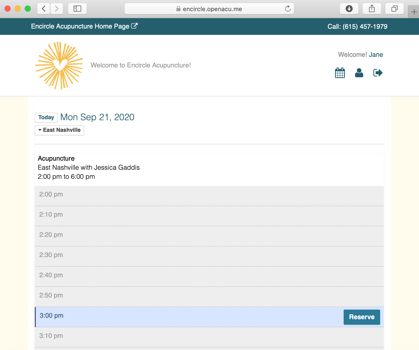Click the Mon Sep 21, 2020 date heading
This screenshot has width=419, height=350.
(97, 117)
